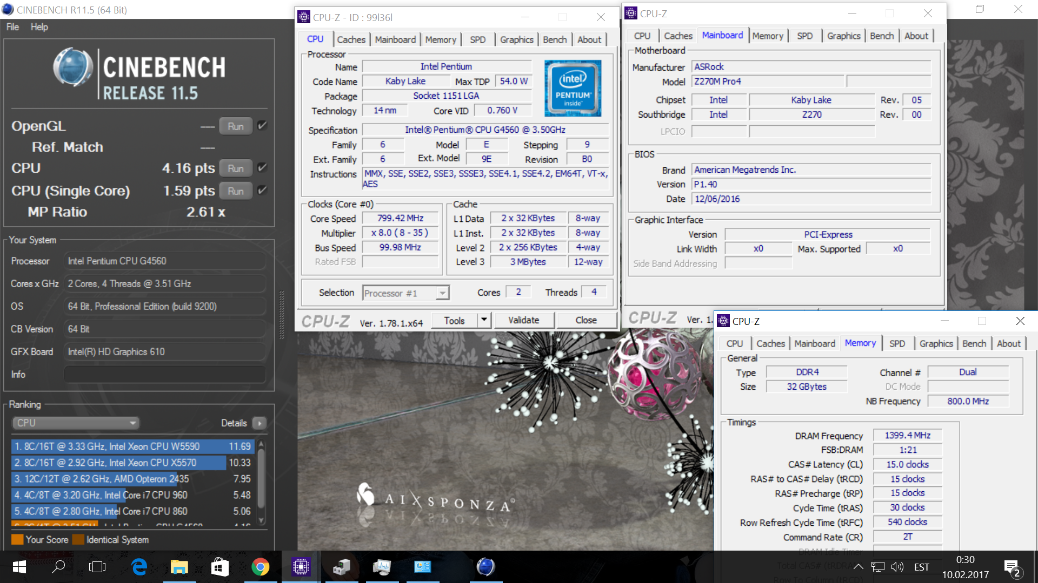Select ranking entry Core i7 CPU 860
1038x583 pixels.
[132, 511]
